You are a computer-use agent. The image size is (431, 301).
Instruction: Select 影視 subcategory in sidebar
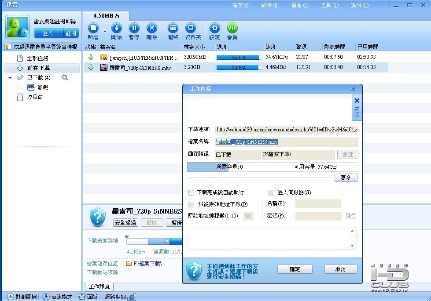[x=43, y=87]
